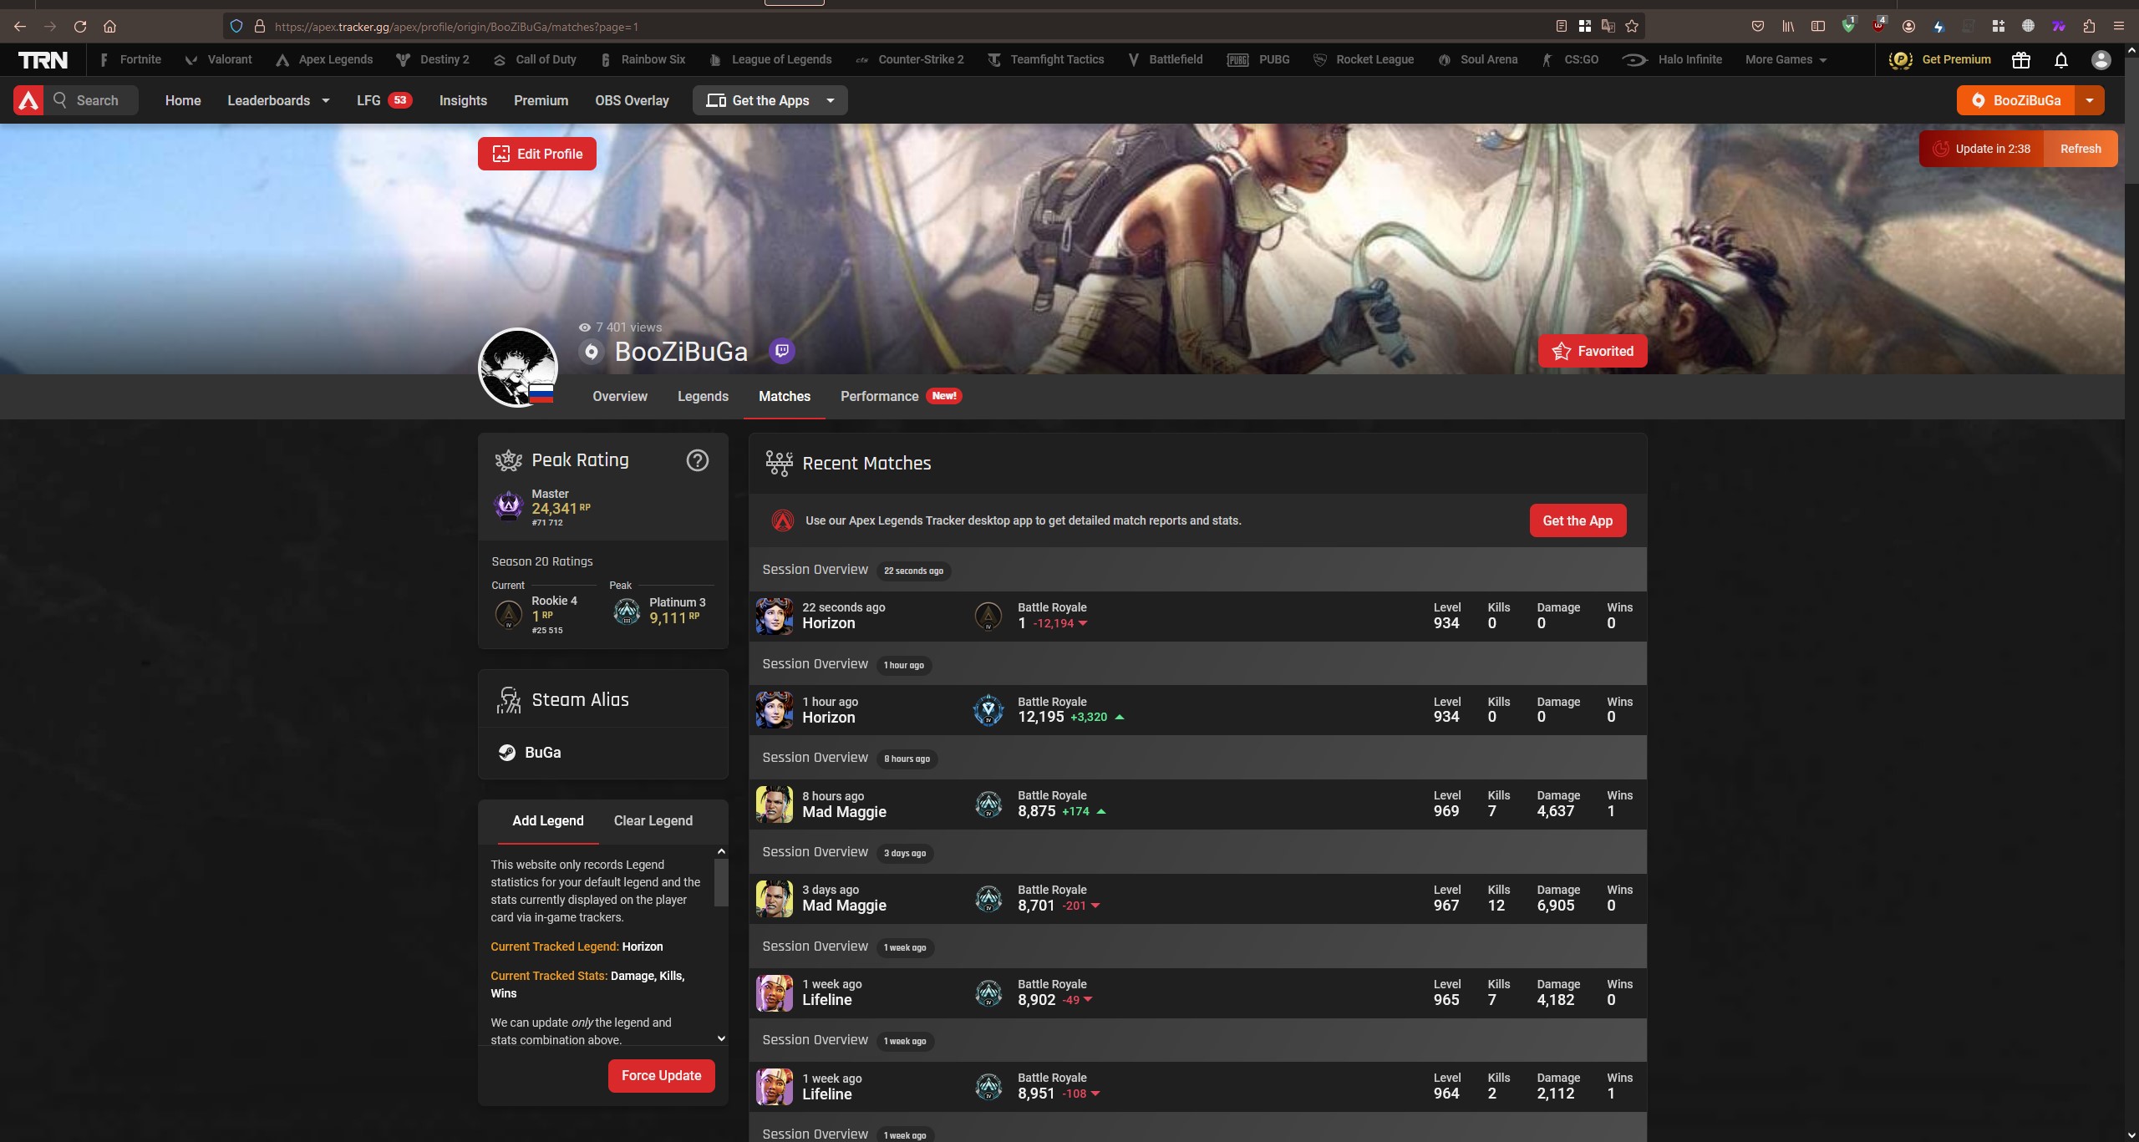The height and width of the screenshot is (1142, 2139).
Task: Click the red Apex Tracker logo icon
Action: point(28,100)
